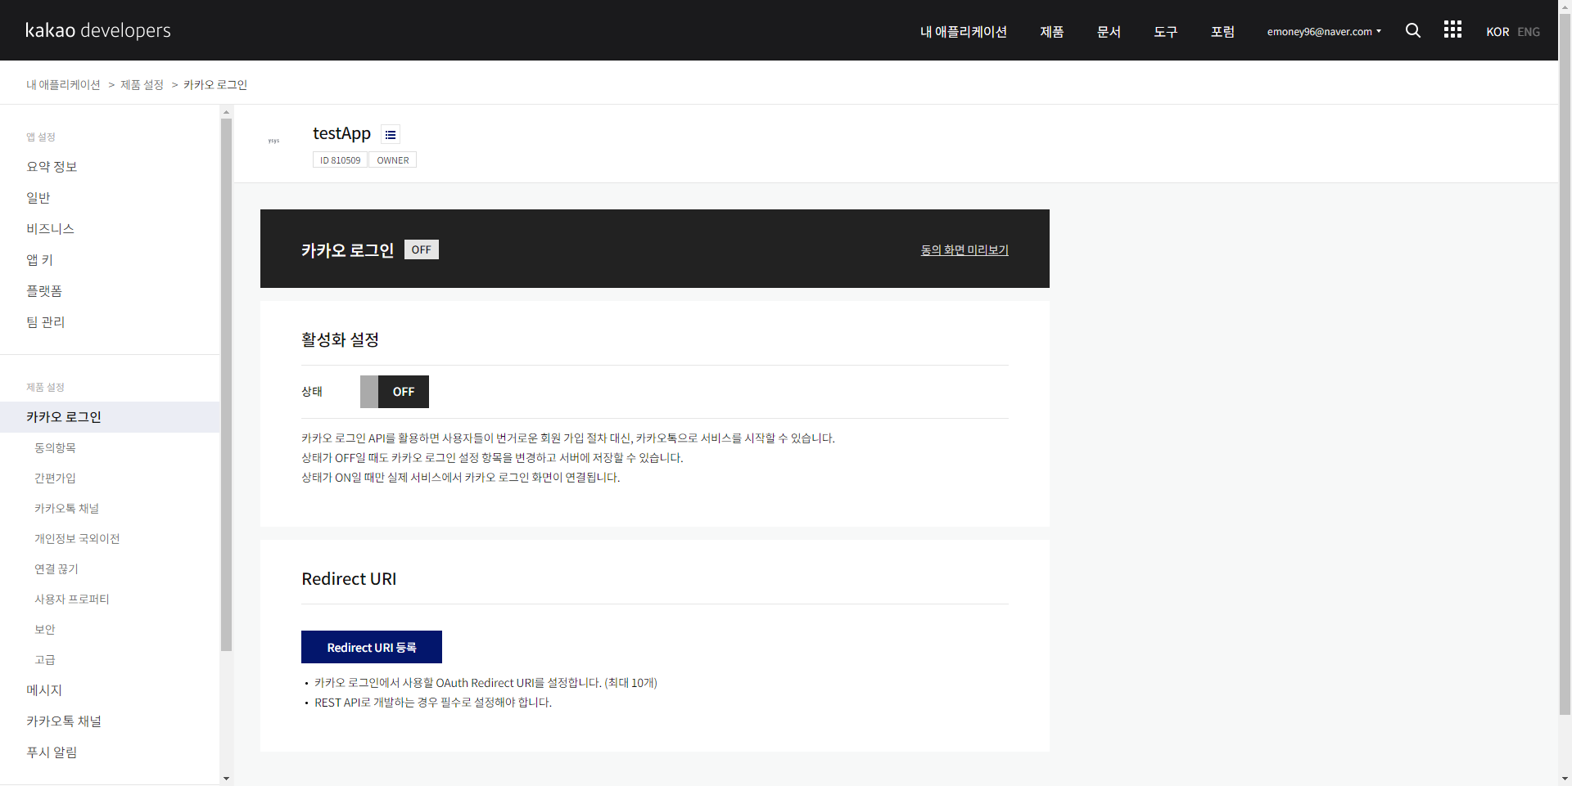Viewport: 1572px width, 786px height.
Task: Open 연결 끊기 sidebar submenu
Action: 56,568
